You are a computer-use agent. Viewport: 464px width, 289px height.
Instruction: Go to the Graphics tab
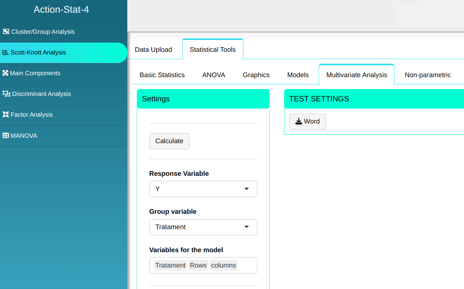pos(256,75)
